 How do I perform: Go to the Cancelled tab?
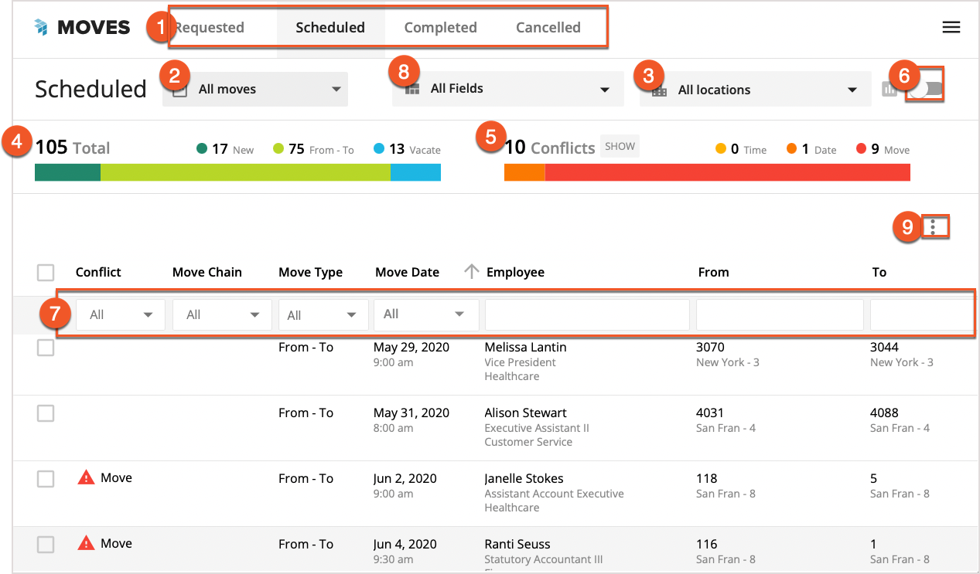(548, 28)
